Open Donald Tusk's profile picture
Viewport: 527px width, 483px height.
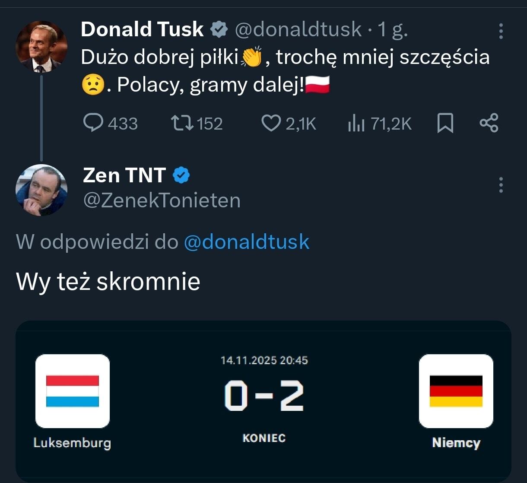(41, 47)
